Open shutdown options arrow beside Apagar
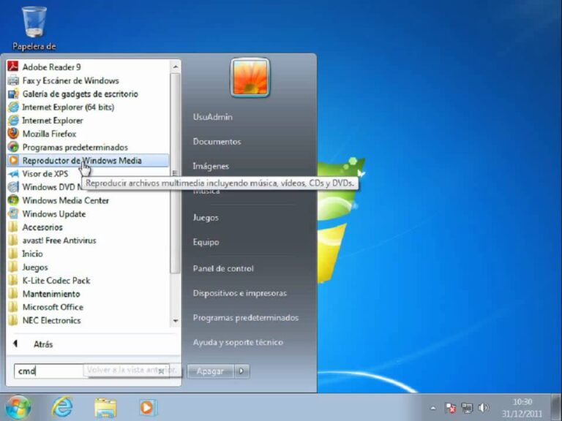562x421 pixels. click(x=242, y=371)
